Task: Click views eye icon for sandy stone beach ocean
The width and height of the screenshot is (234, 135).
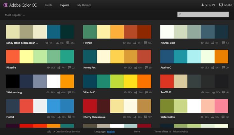Action: pyautogui.click(x=47, y=43)
